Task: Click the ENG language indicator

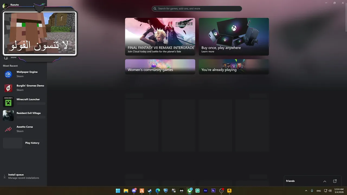Action: (x=319, y=191)
